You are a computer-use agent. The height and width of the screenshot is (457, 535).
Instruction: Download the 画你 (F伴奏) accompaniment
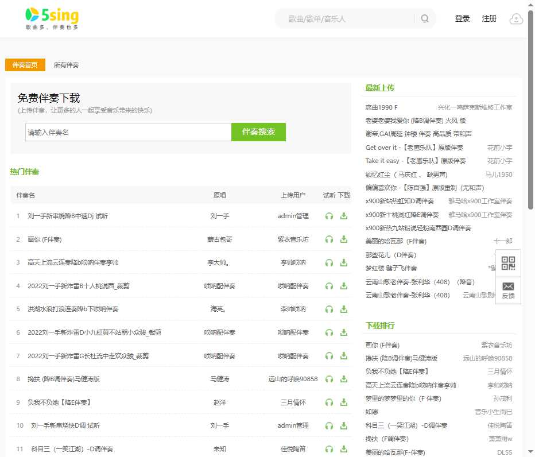(x=344, y=239)
